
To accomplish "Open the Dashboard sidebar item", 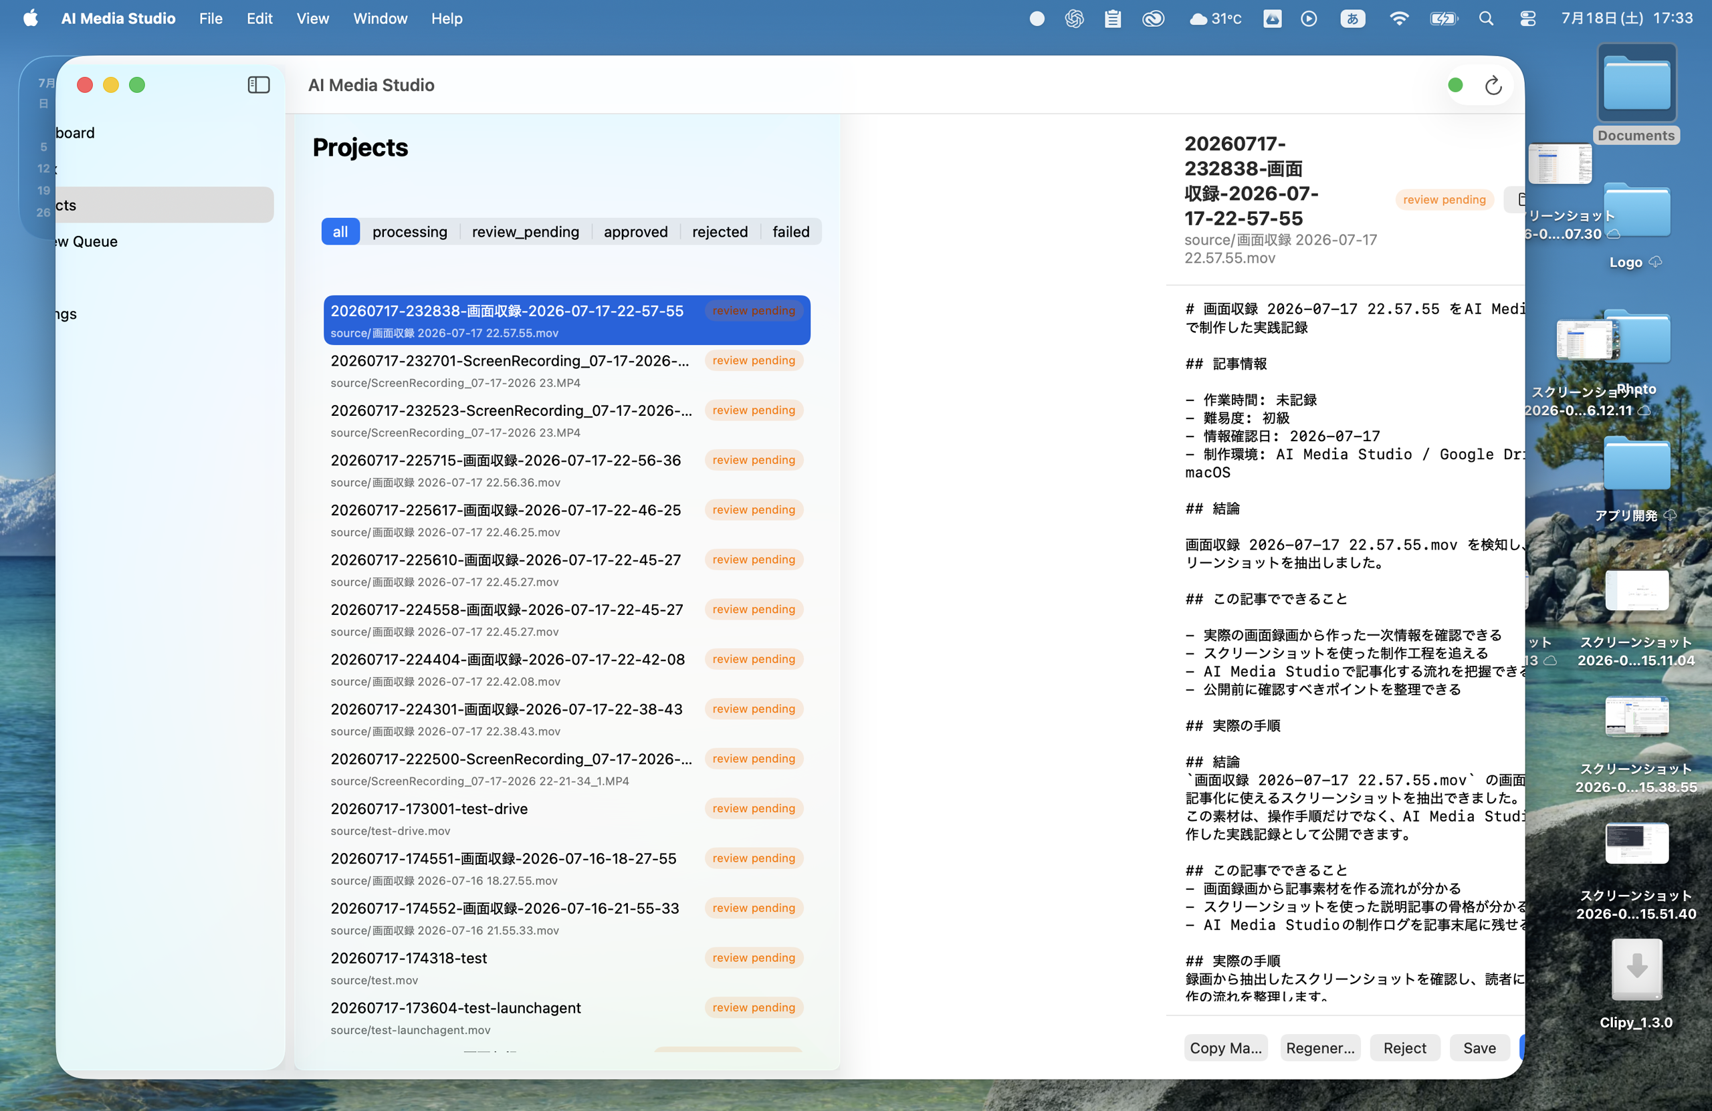I will point(164,133).
